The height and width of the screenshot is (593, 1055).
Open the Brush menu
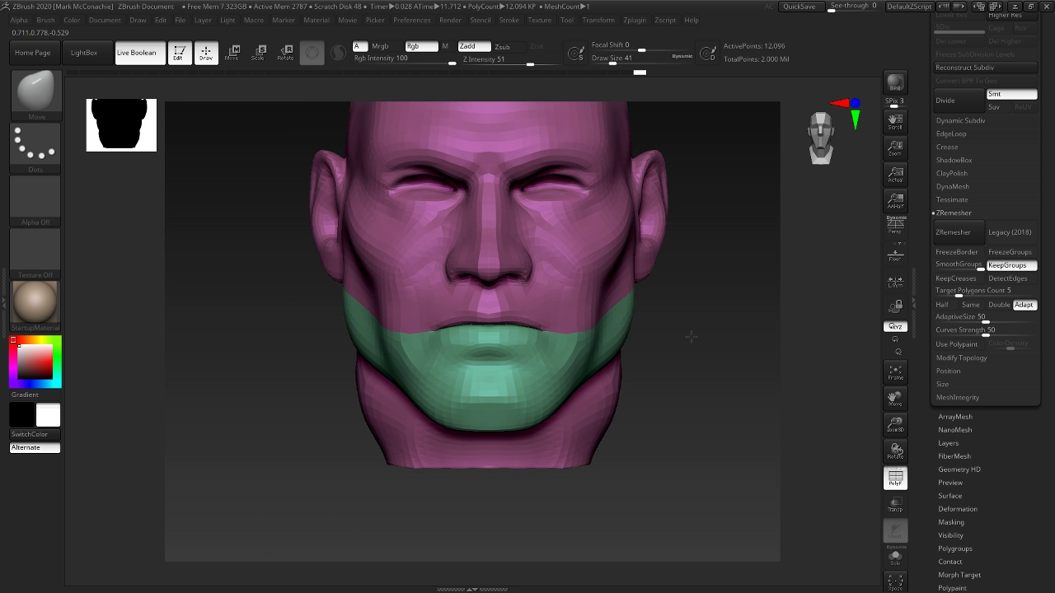click(46, 20)
